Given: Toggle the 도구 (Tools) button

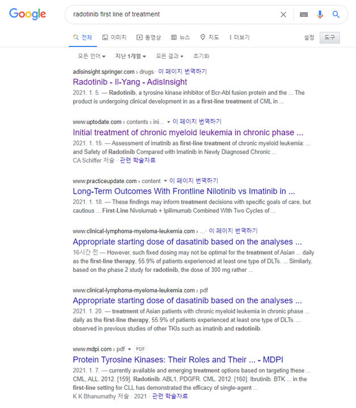Looking at the screenshot, I should coord(330,38).
